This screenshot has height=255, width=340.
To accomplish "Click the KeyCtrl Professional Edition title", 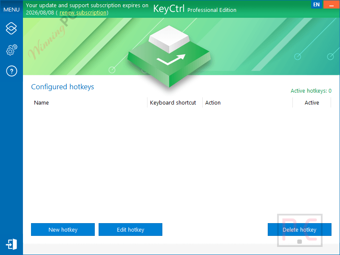I will (195, 9).
